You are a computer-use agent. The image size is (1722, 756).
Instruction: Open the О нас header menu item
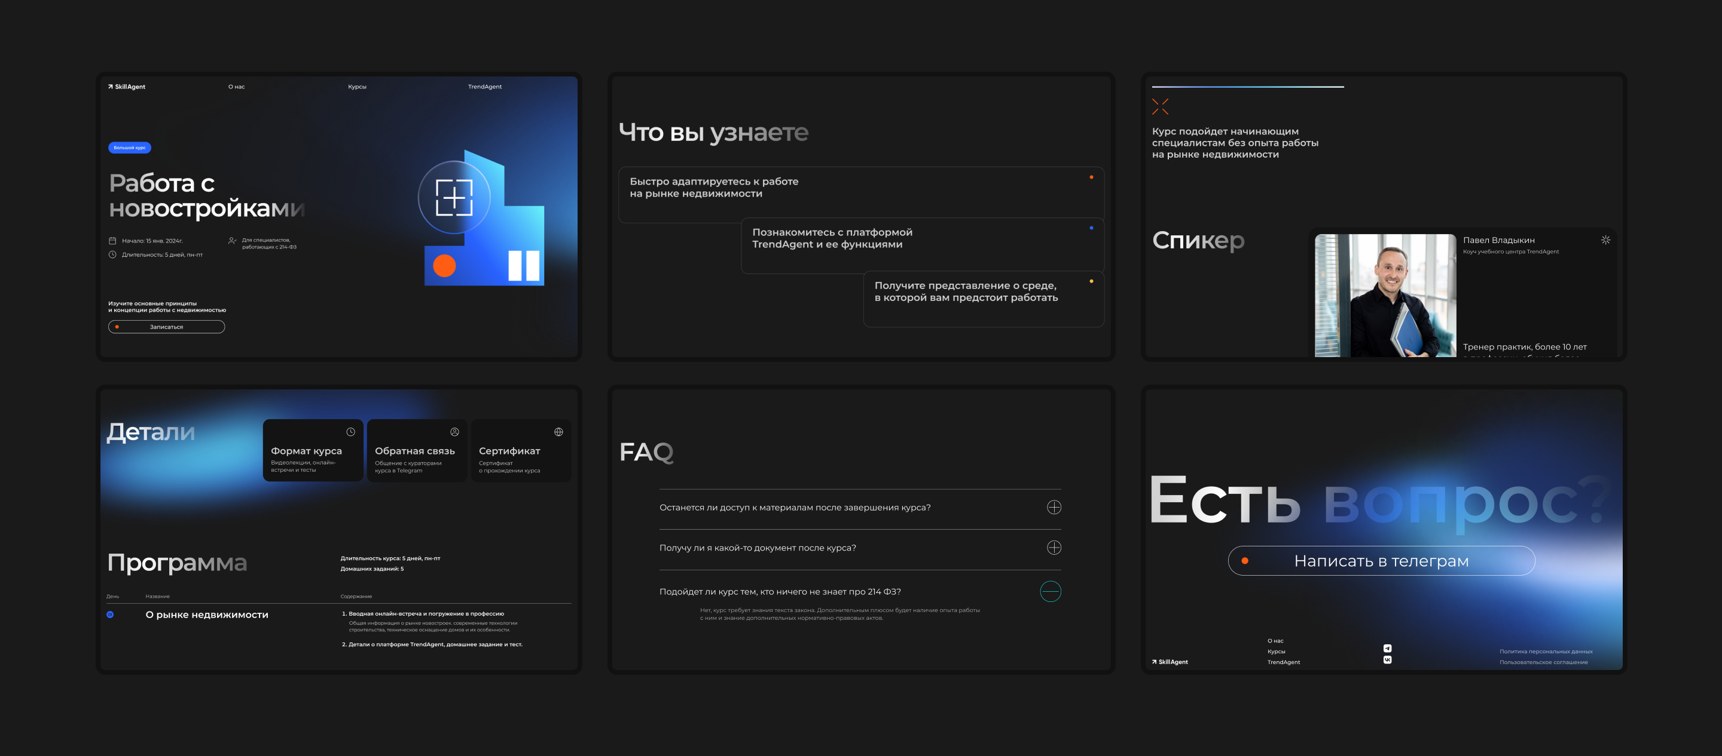tap(237, 87)
